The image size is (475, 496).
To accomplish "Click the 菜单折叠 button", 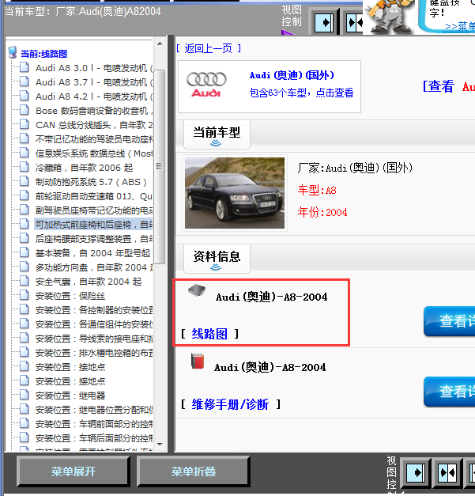I will coord(194,471).
